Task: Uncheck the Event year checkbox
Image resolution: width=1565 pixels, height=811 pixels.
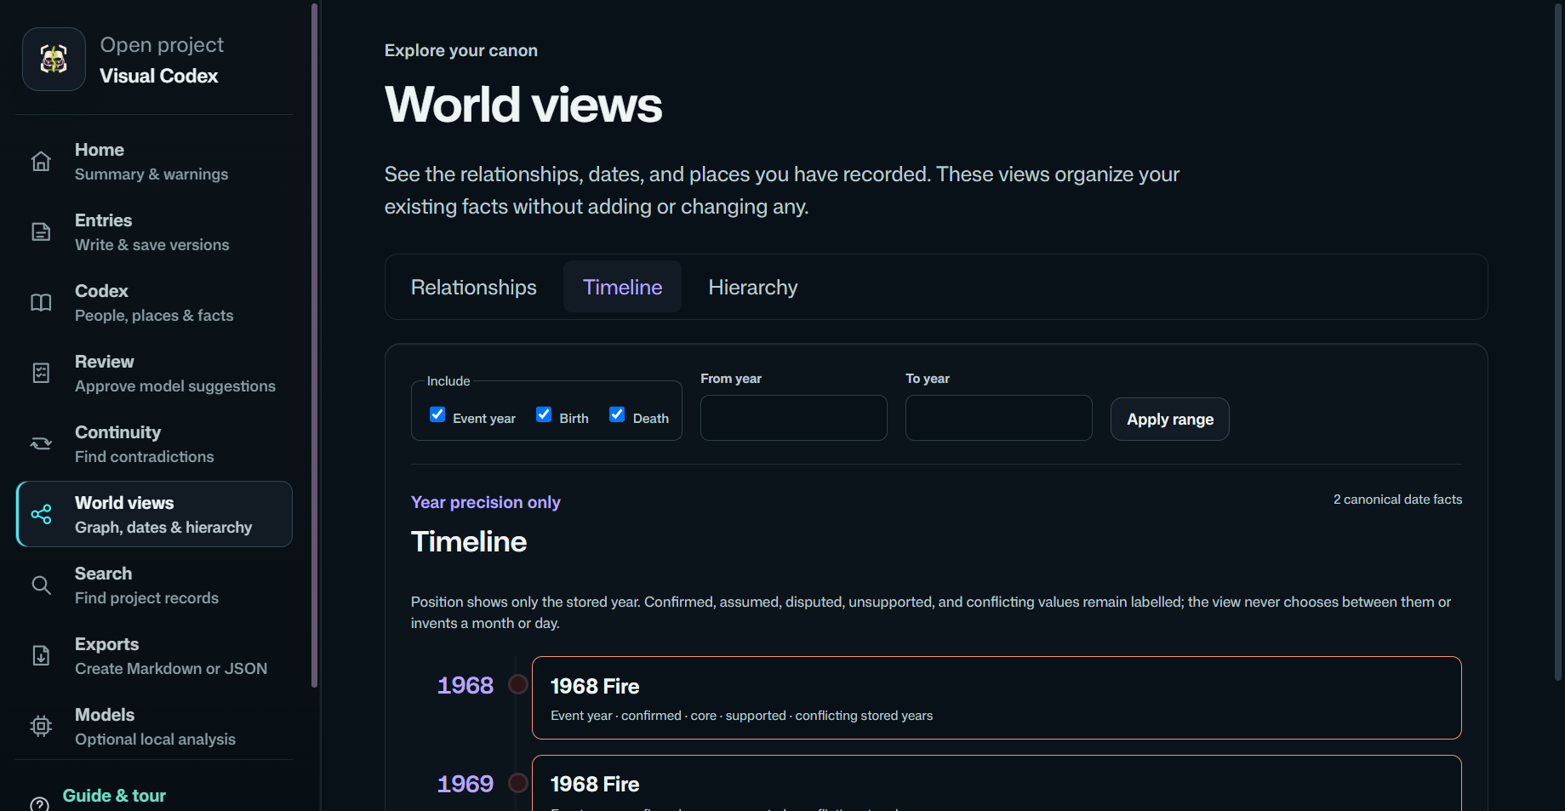Action: pos(437,414)
